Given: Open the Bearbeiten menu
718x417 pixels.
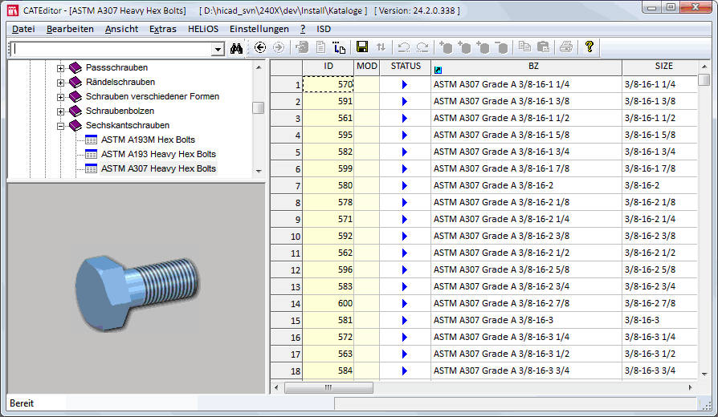Looking at the screenshot, I should (69, 29).
